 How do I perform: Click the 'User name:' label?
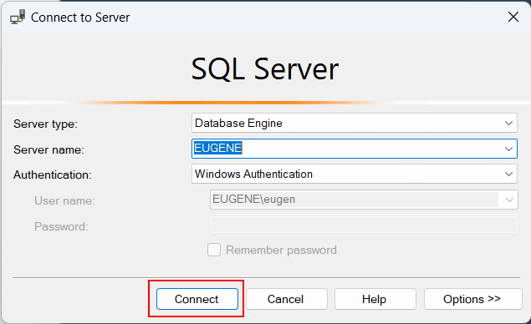click(64, 200)
